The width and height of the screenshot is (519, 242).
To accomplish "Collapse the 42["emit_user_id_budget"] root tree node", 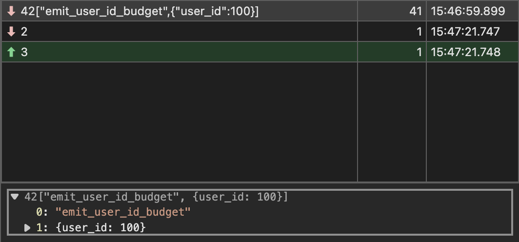I will [15, 197].
